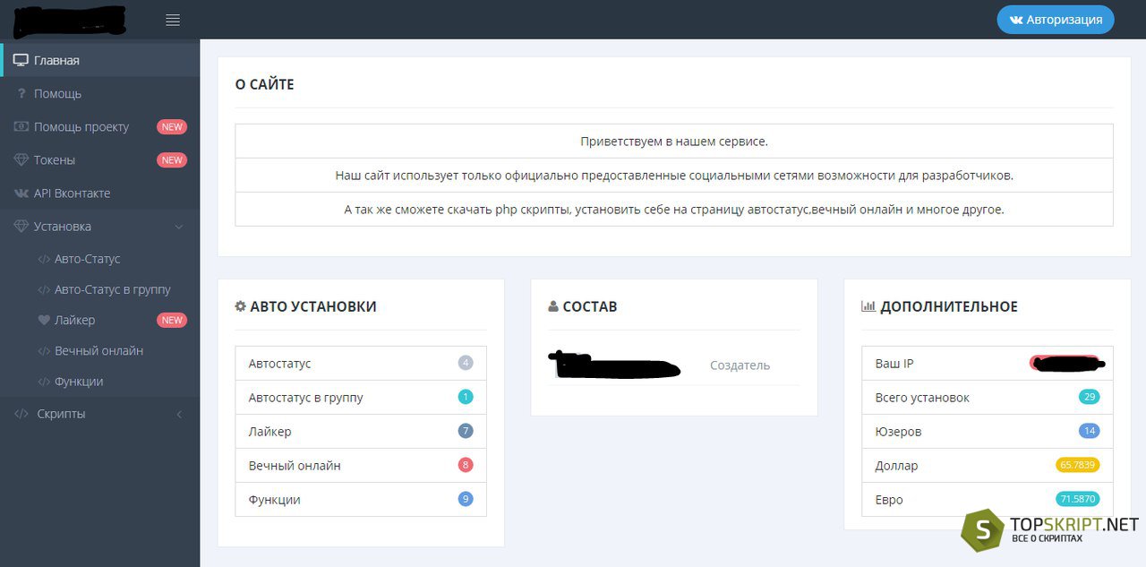Click the NEW badge next to Токены
Viewport: 1146px width, 567px height.
tap(172, 160)
